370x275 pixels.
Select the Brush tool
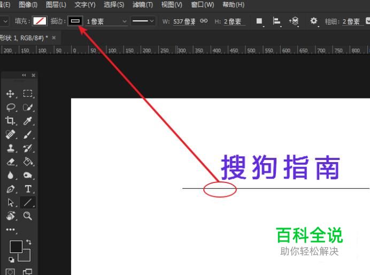coord(28,134)
